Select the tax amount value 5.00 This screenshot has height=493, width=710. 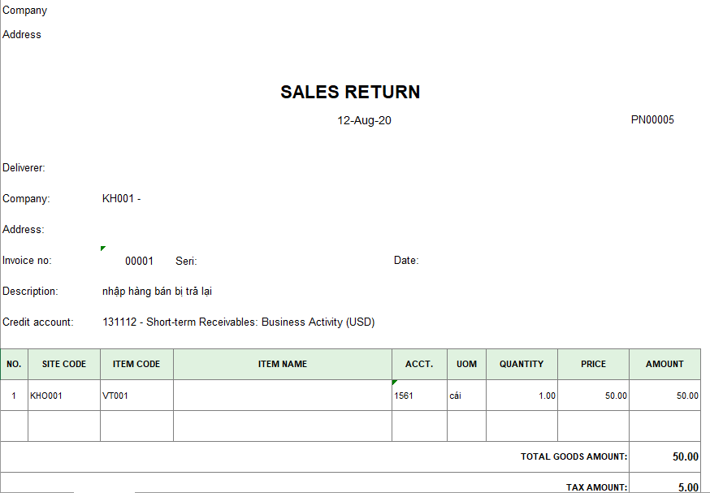pyautogui.click(x=688, y=487)
